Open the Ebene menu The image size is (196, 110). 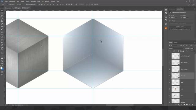(x=22, y=1)
